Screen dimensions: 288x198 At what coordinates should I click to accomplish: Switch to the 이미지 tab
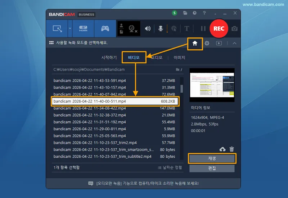tap(179, 58)
